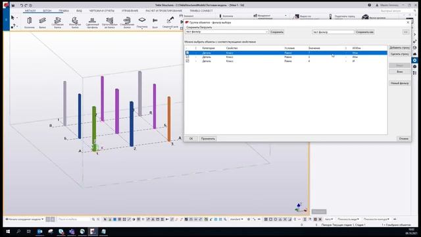Switch to the МЕТАЛЛ ribbon tab
The height and width of the screenshot is (237, 421).
pyautogui.click(x=30, y=11)
